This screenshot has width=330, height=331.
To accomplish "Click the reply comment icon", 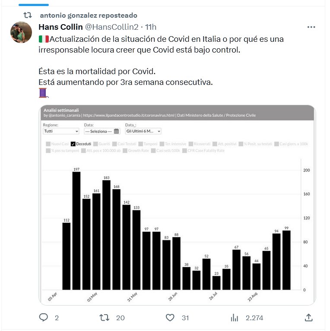I will coord(44,318).
